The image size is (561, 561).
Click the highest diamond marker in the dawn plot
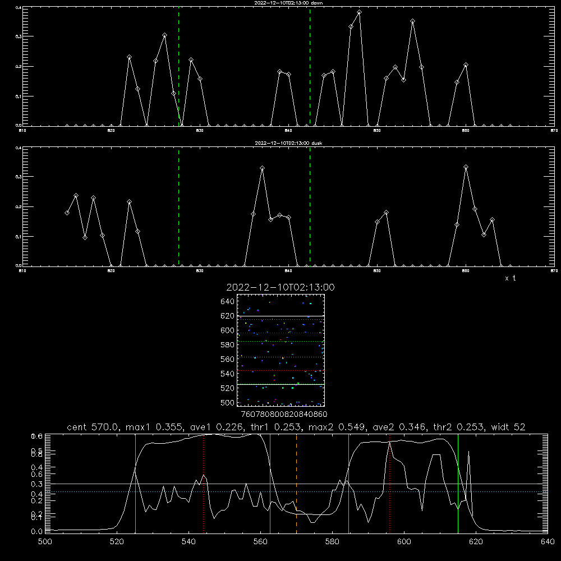(359, 12)
